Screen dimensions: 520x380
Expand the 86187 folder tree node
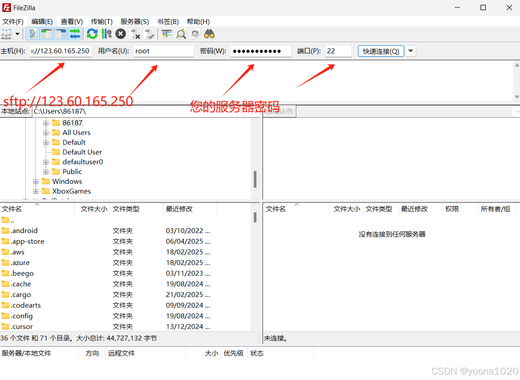(46, 123)
